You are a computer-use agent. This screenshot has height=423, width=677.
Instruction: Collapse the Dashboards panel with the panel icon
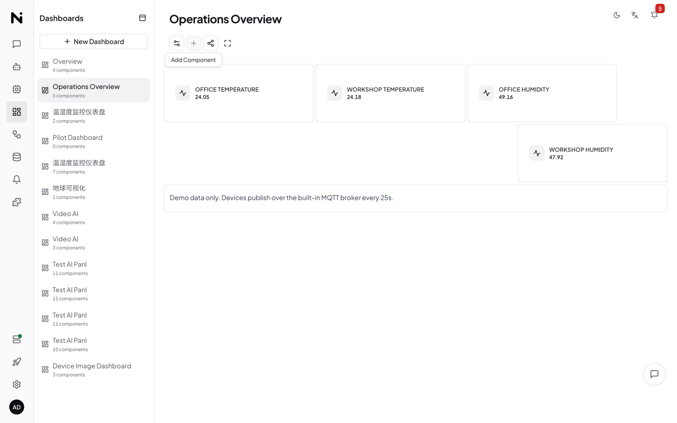142,18
